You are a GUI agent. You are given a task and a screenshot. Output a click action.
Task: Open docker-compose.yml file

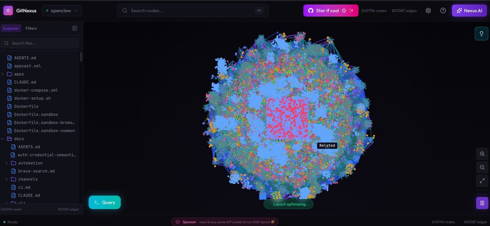point(36,90)
